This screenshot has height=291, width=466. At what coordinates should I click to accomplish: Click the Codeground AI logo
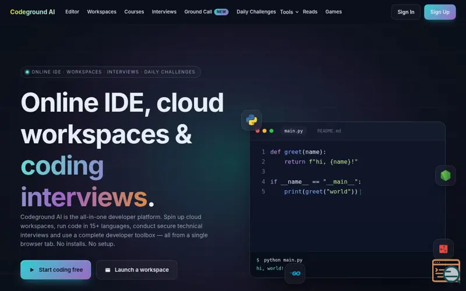coord(33,12)
